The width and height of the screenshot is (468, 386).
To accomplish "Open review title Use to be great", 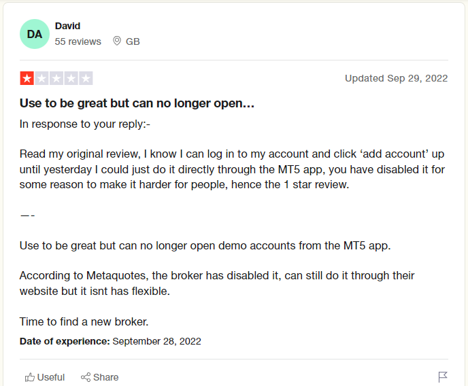I will click(137, 103).
